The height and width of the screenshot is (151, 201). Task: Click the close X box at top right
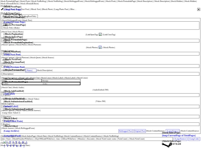pos(198,9)
